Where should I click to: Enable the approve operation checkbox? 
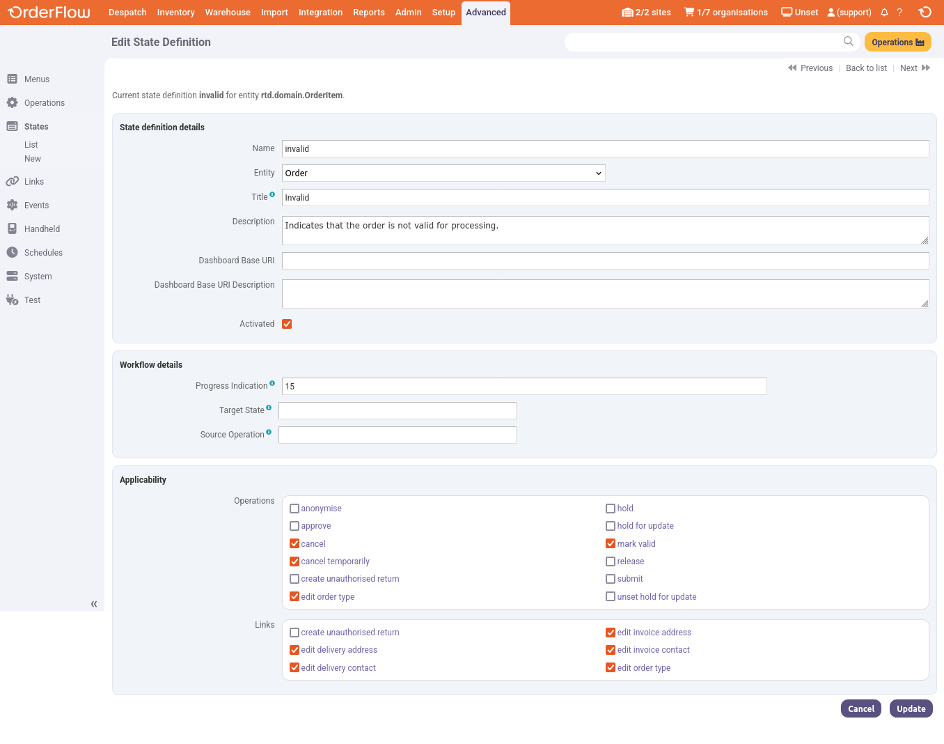point(294,526)
